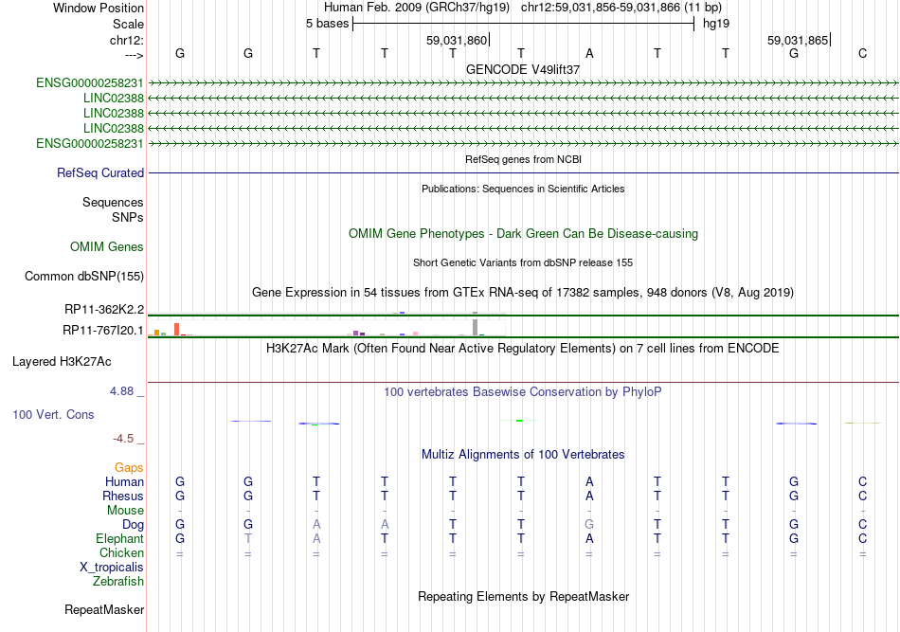Click the Mouse alignment row label
900x632 pixels.
pyautogui.click(x=125, y=511)
